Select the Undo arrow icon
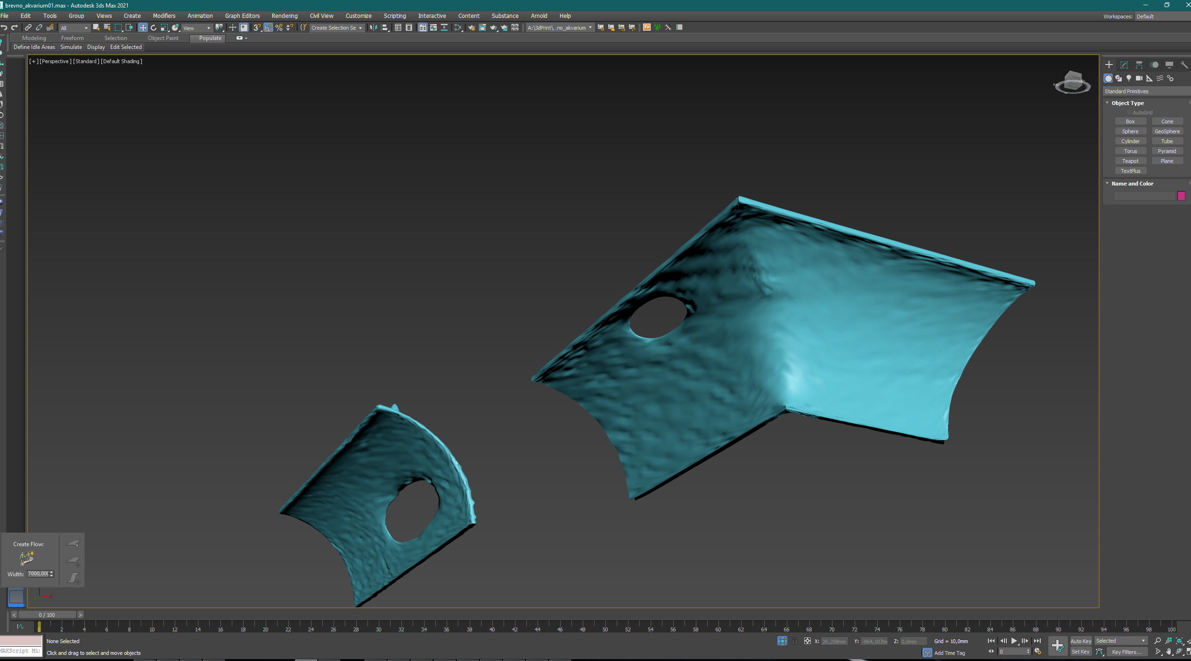Viewport: 1191px width, 661px height. (4, 28)
